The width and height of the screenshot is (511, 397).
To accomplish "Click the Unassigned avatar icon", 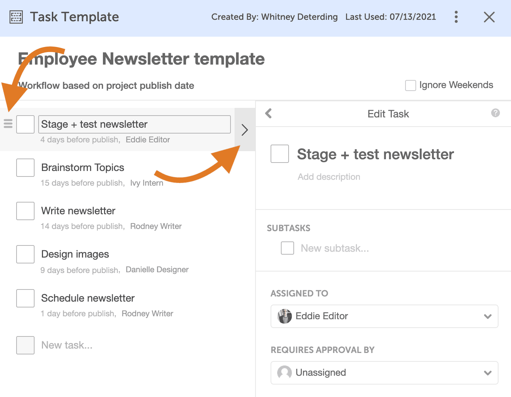I will click(284, 372).
